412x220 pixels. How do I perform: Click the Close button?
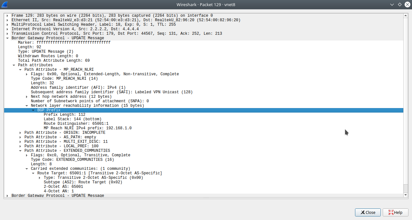(x=368, y=212)
